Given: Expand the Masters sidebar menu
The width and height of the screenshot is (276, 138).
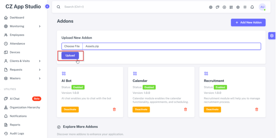Looking at the screenshot, I should (23, 78).
